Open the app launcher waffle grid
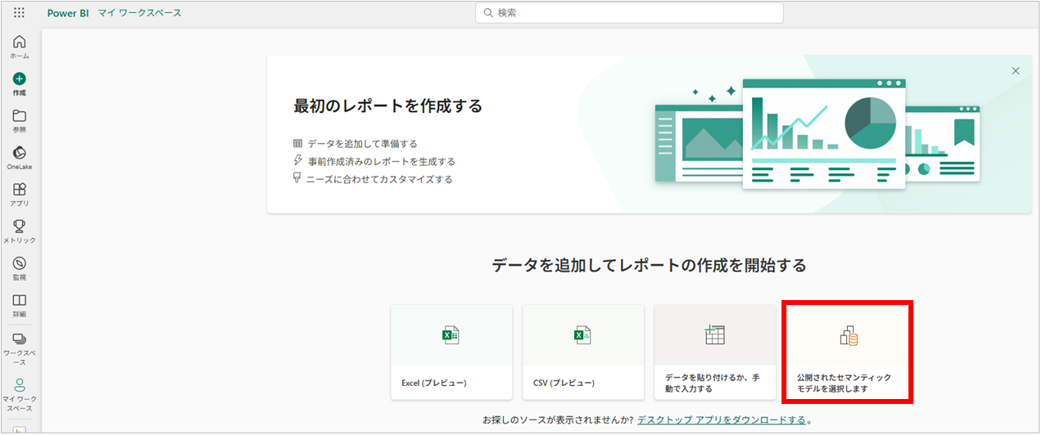 (20, 13)
